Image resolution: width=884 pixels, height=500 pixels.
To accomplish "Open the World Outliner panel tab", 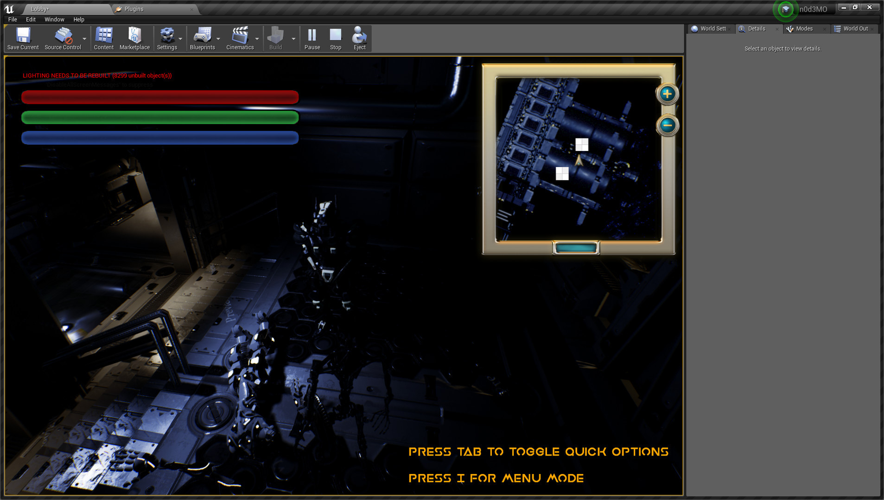I will pos(854,29).
